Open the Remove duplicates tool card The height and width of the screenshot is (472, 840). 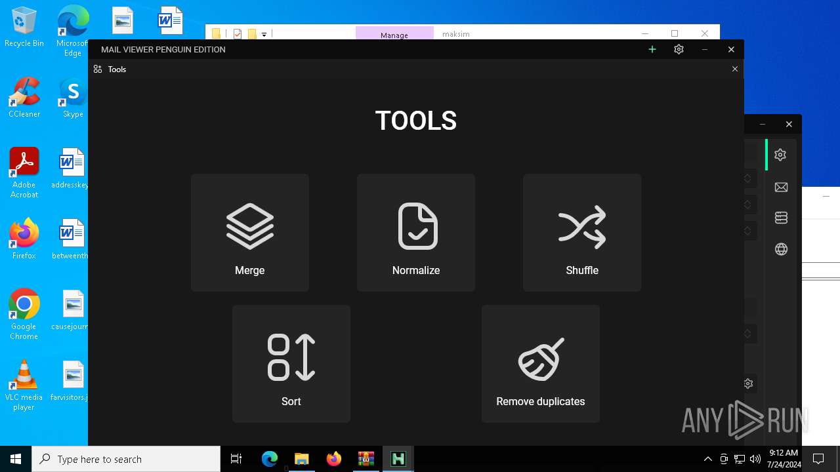point(540,363)
